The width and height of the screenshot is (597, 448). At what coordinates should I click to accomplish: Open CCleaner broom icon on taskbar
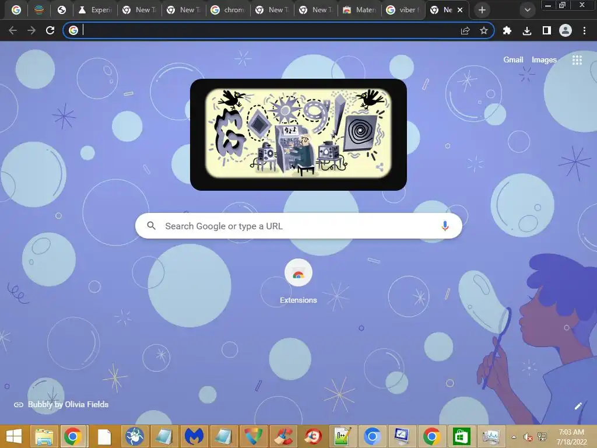283,436
